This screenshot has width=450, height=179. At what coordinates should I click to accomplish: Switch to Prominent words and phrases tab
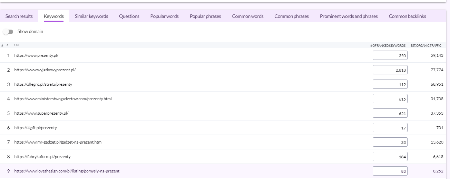pyautogui.click(x=349, y=16)
